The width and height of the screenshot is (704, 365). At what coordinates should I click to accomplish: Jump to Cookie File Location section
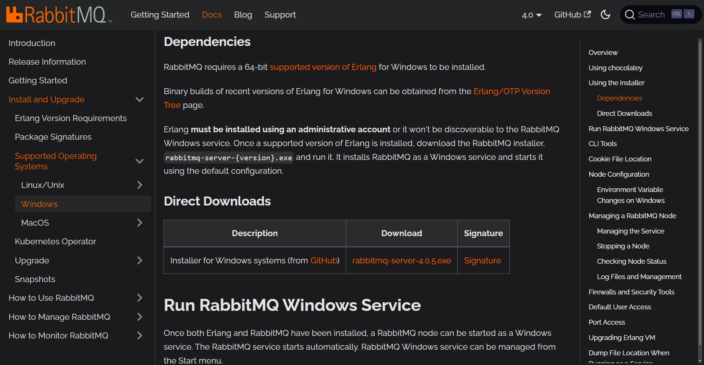[620, 159]
